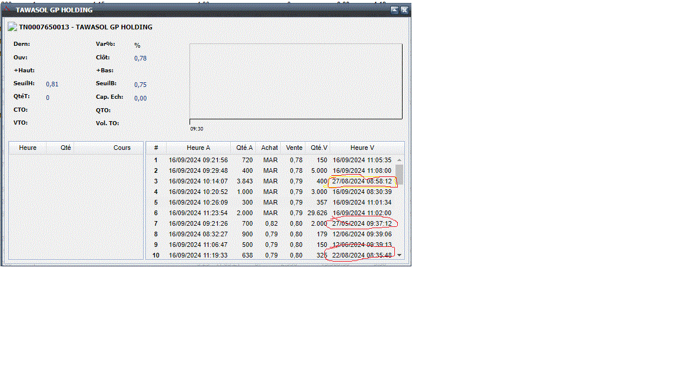Click sell quantity 29.626 in row 6

(317, 213)
